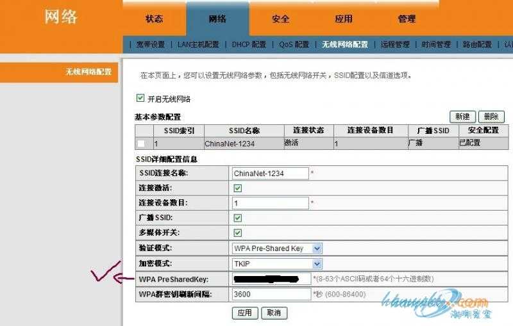Open the 管理 top tab
The height and width of the screenshot is (326, 513).
[407, 19]
